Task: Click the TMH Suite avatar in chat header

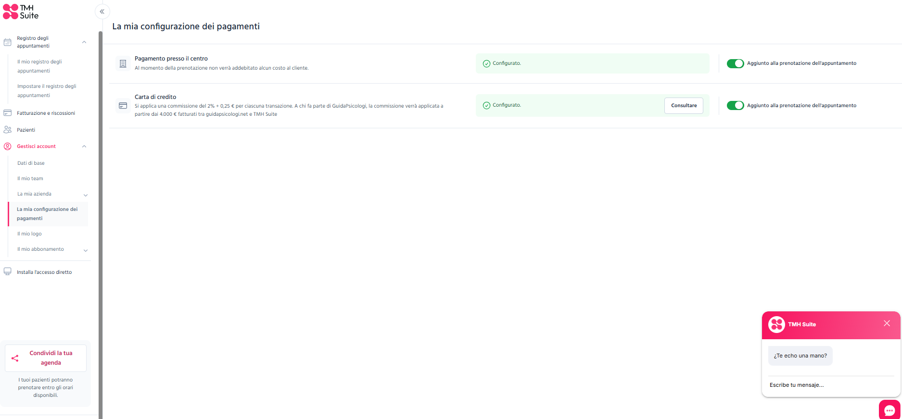Action: [x=776, y=324]
